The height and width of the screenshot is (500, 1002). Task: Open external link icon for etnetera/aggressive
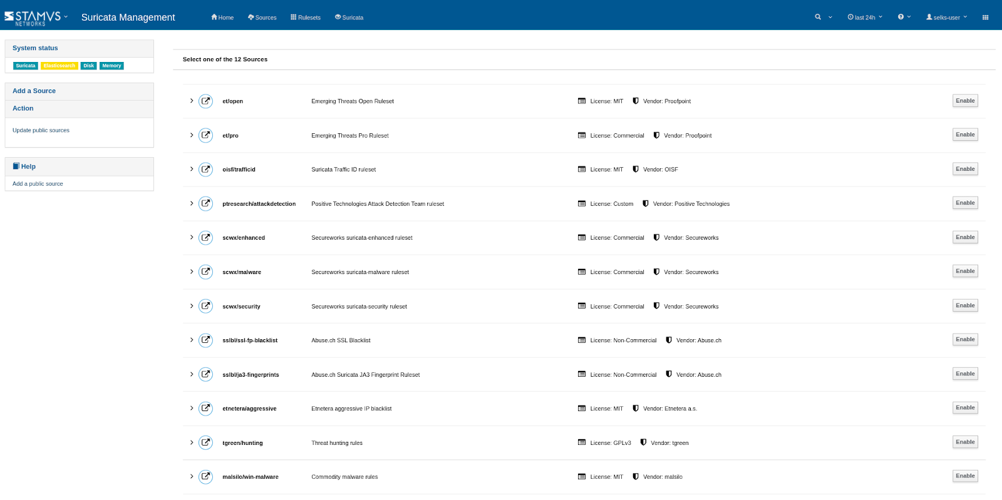205,409
